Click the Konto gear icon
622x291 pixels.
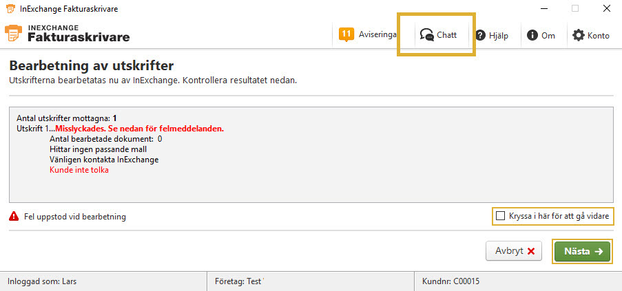click(x=579, y=35)
